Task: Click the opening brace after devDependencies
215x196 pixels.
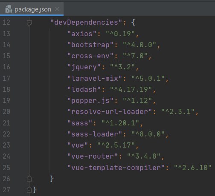Action: [133, 23]
